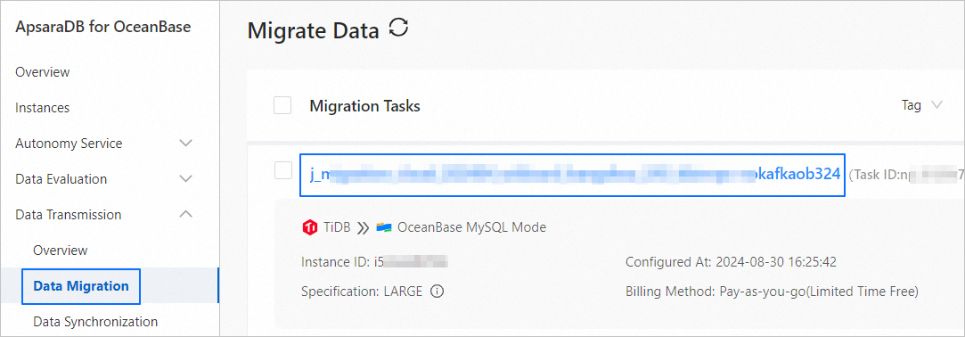Open the Instances page
Viewport: 965px width, 337px height.
pyautogui.click(x=43, y=108)
